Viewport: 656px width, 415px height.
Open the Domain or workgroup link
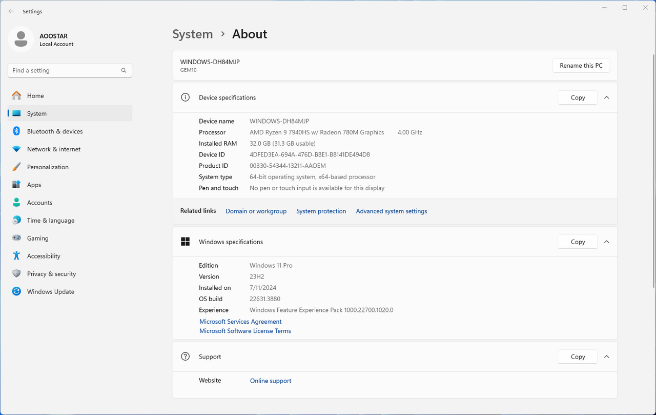click(256, 211)
